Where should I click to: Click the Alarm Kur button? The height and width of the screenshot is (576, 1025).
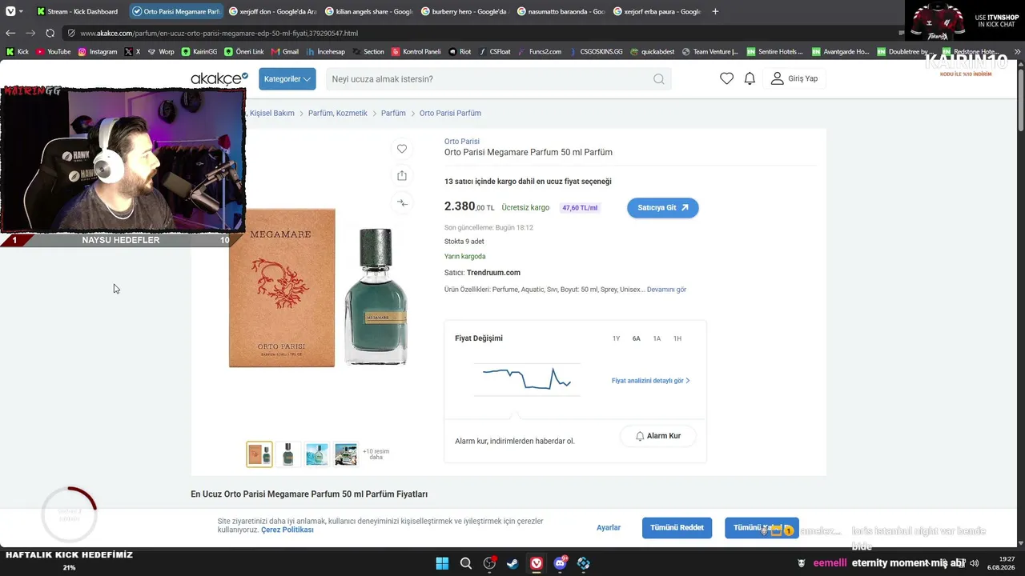[658, 436]
